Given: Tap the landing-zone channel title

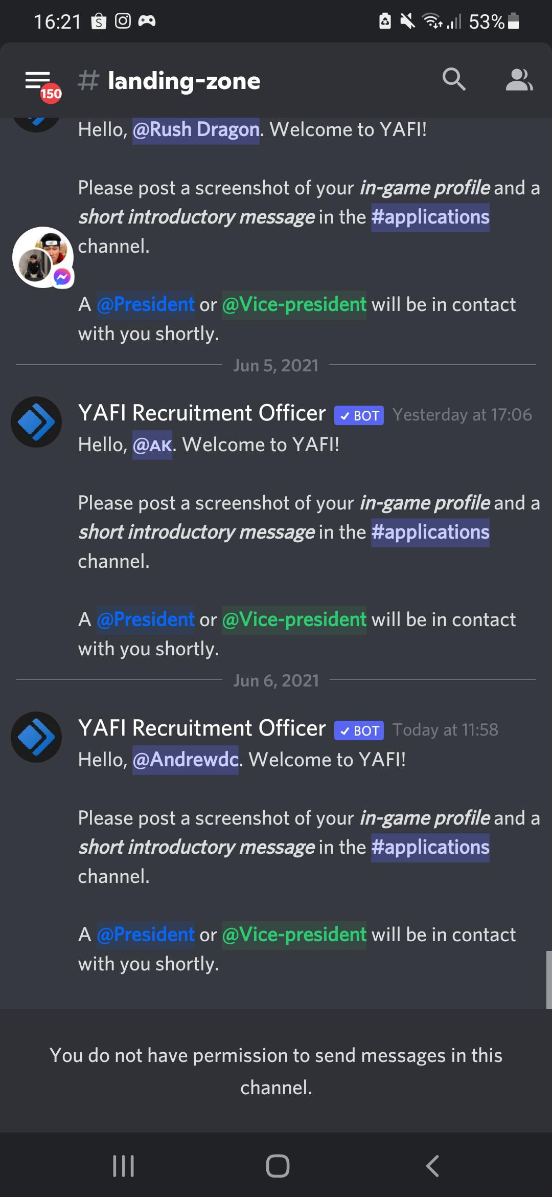Looking at the screenshot, I should click(x=184, y=81).
